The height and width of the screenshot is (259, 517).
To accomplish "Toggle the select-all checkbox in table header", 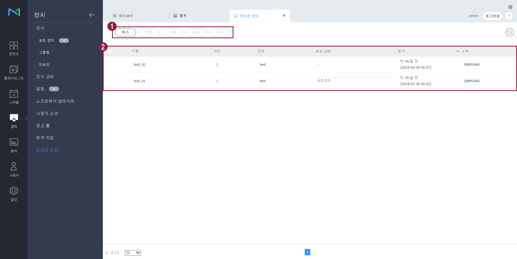I will tap(110, 51).
